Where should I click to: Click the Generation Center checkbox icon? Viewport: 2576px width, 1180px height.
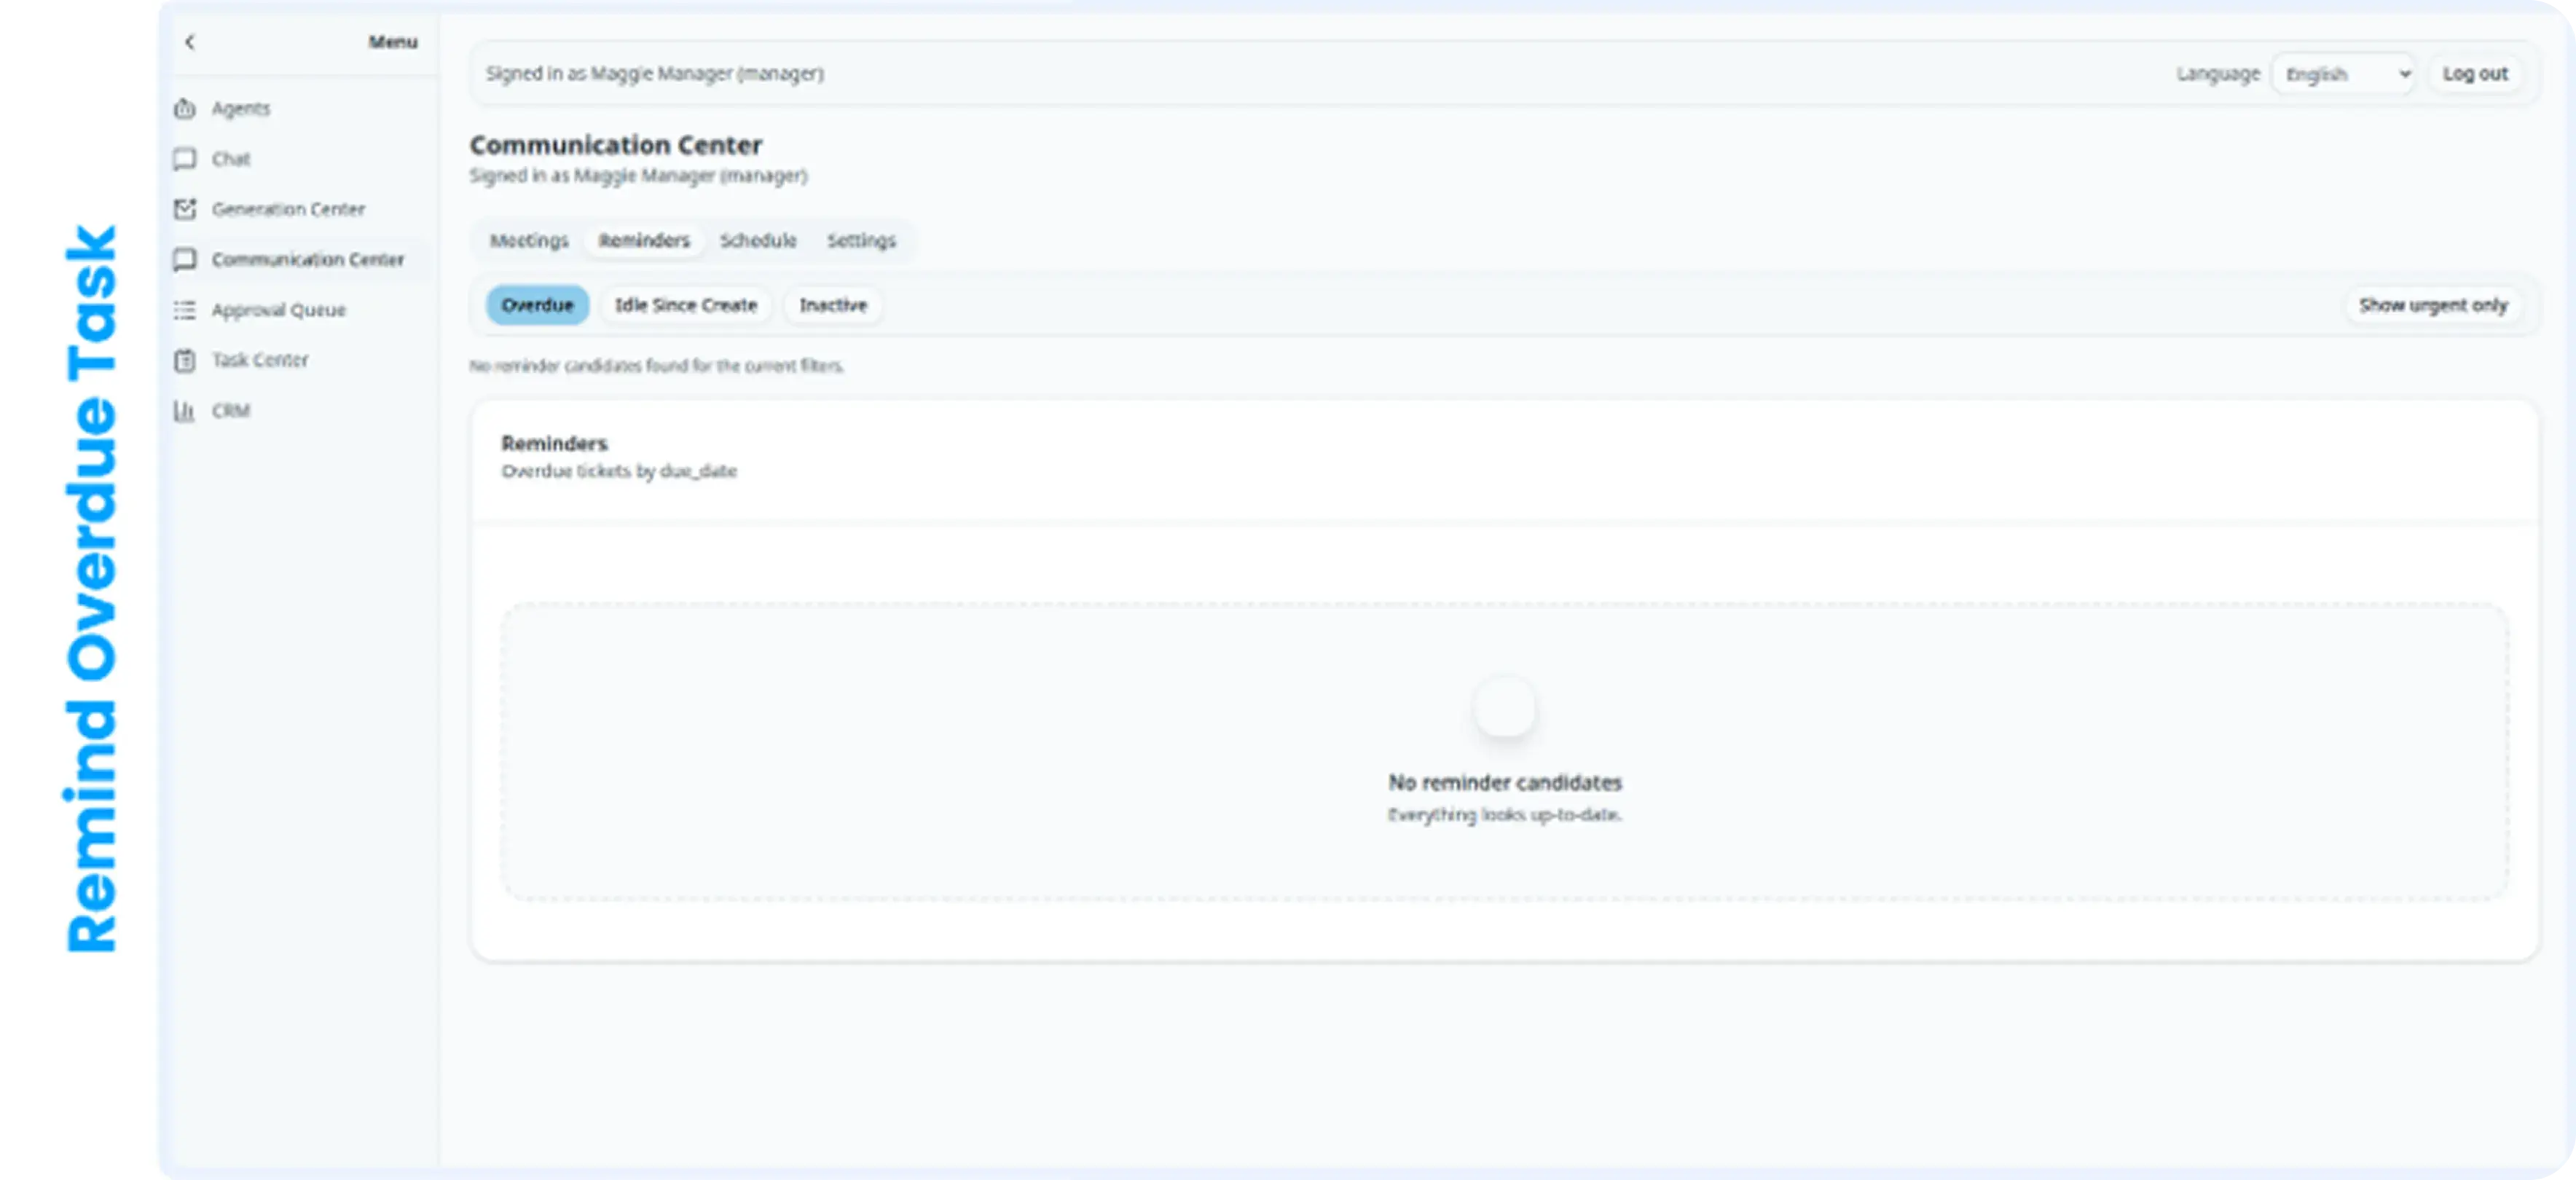(185, 209)
